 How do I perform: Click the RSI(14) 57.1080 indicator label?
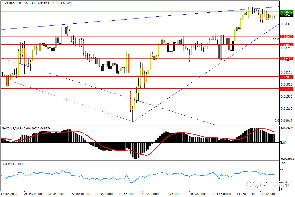coord(13,164)
